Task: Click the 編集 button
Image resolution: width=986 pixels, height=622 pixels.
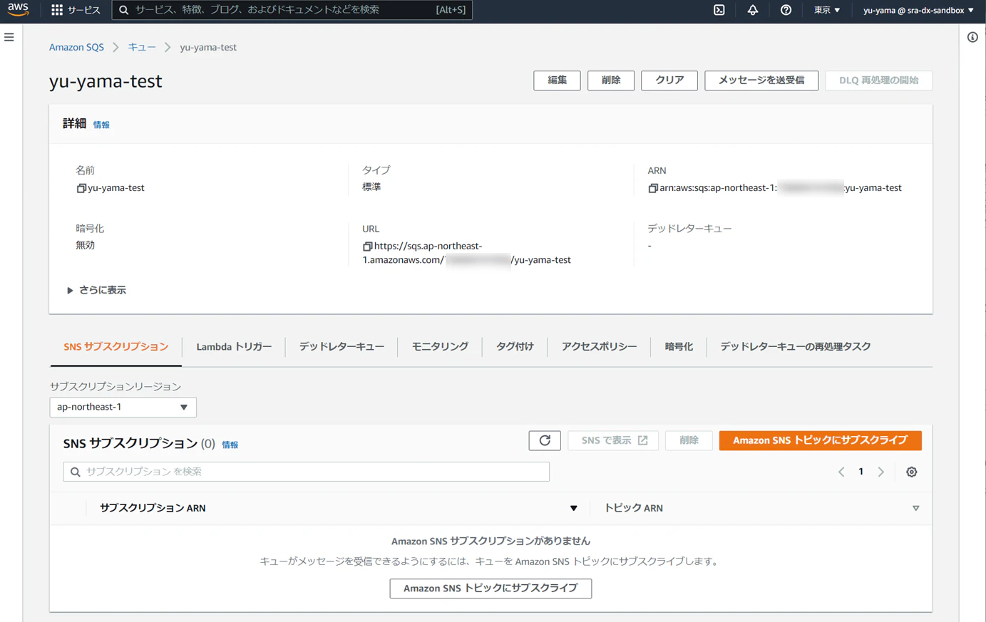Action: click(557, 81)
